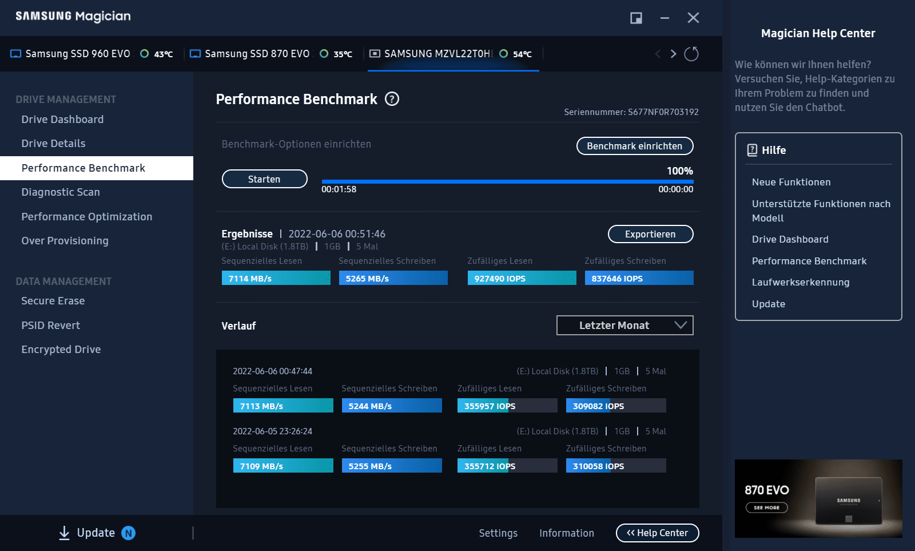The image size is (915, 551).
Task: Open Drive Details in sidebar
Action: pos(53,144)
